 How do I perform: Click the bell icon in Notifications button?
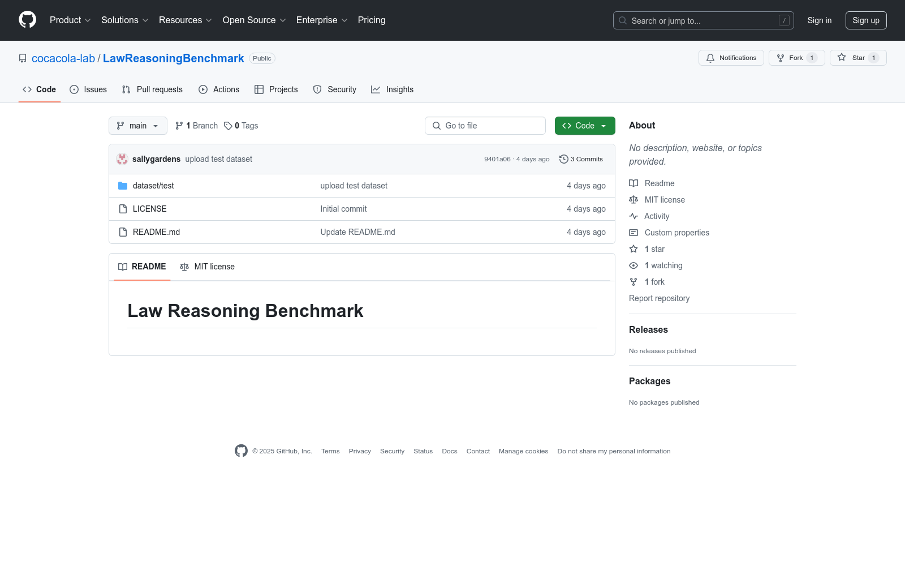pos(710,58)
